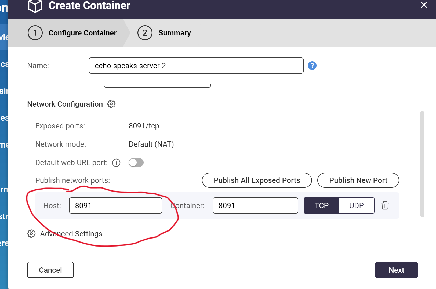Switch the port protocol to UDP

coord(356,205)
